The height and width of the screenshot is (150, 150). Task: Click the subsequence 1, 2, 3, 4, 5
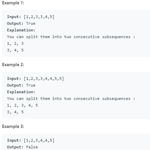click(x=22, y=105)
